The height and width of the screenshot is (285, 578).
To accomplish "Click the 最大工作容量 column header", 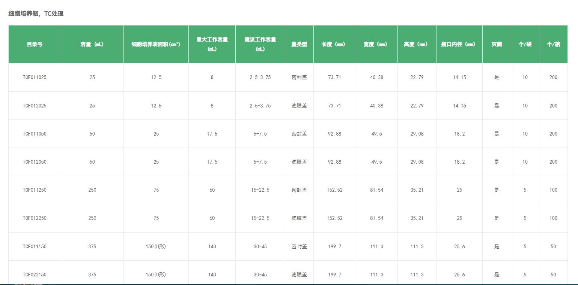I will tap(212, 44).
